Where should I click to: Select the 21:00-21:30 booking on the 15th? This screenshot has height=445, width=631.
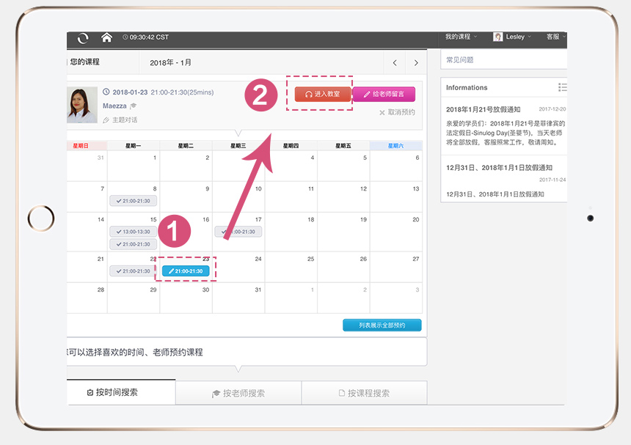pos(134,244)
